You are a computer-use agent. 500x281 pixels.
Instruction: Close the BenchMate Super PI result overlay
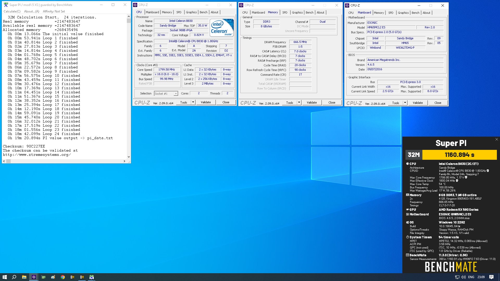coord(496,139)
